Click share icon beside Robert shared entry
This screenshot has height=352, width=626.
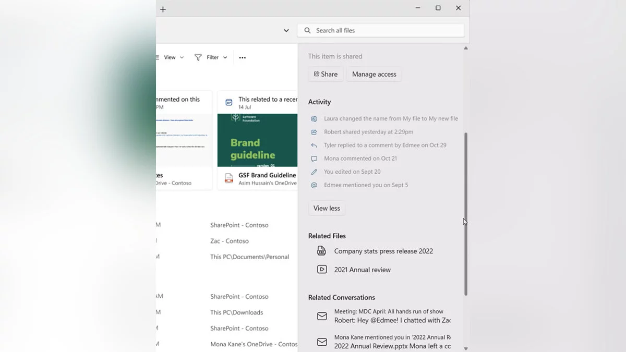[x=314, y=132]
